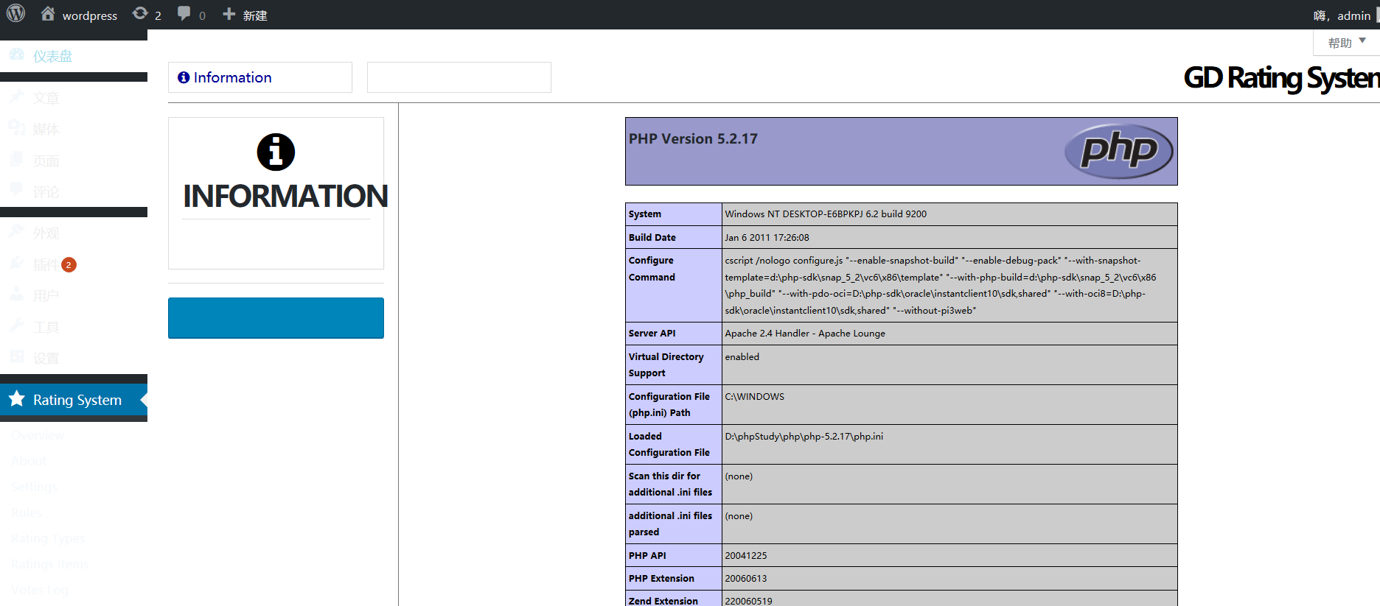Open 用户 users in sidebar
Screen dimensions: 1380x606
pyautogui.click(x=74, y=296)
